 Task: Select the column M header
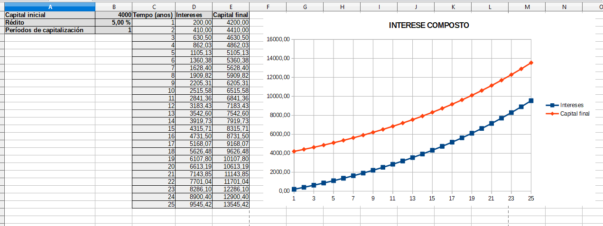pyautogui.click(x=527, y=7)
